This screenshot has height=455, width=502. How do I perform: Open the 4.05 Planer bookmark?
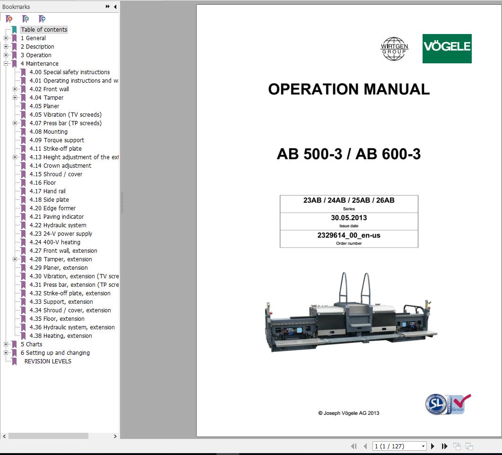pos(44,106)
